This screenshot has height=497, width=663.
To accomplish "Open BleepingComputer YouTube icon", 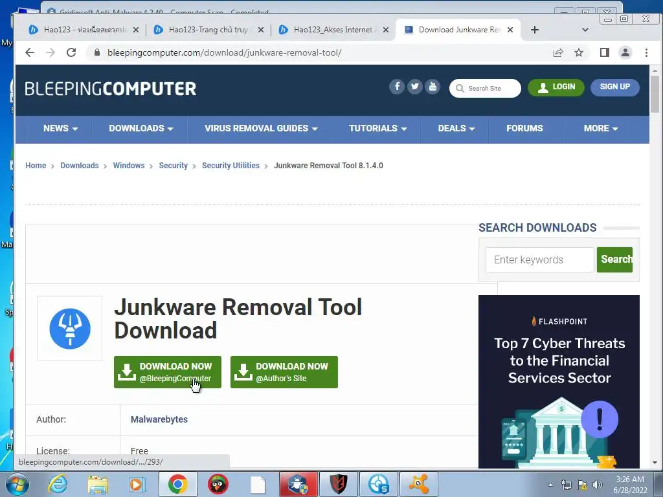I will pos(433,87).
